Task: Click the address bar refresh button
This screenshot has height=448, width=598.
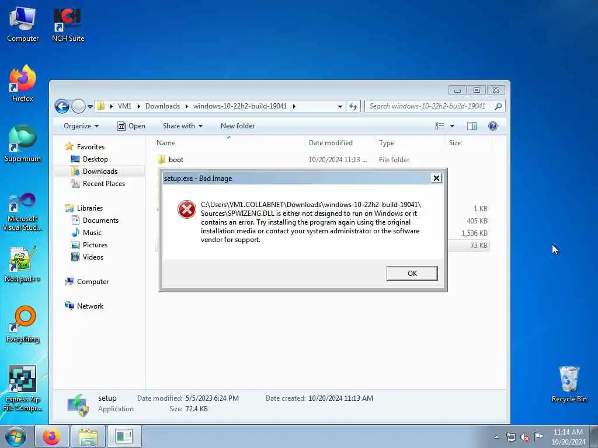Action: [x=353, y=106]
